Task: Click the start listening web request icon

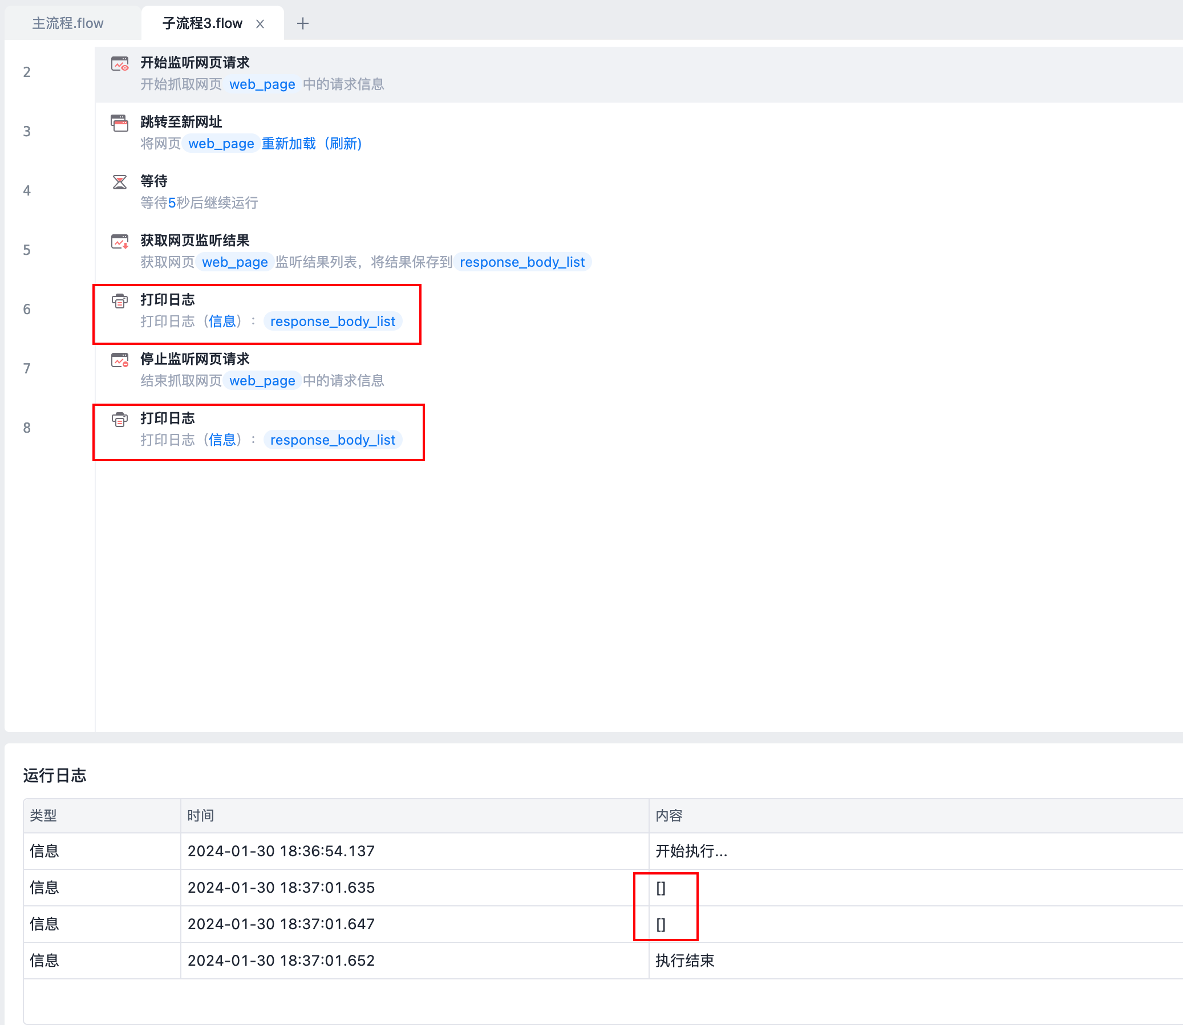Action: point(120,63)
